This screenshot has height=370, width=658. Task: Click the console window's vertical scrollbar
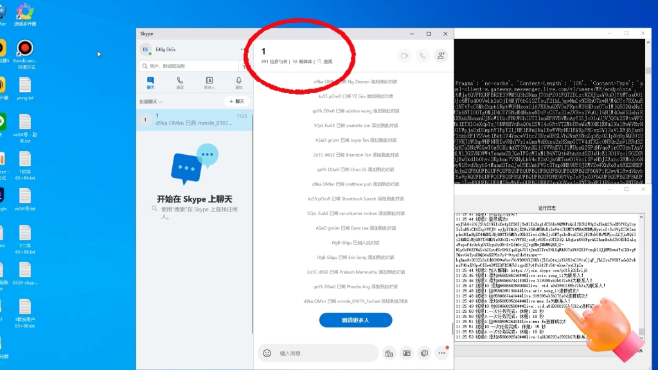[x=648, y=111]
